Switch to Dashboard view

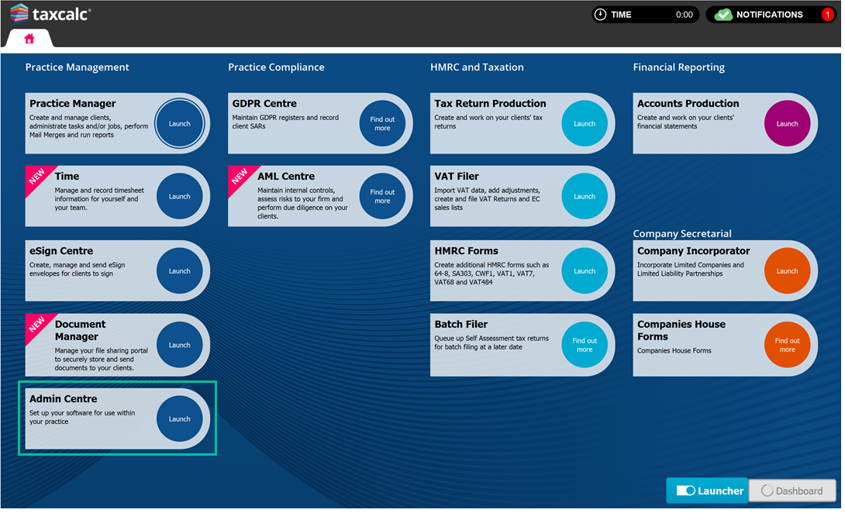(792, 491)
